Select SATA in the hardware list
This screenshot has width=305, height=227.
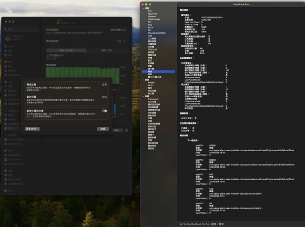pyautogui.click(x=150, y=28)
